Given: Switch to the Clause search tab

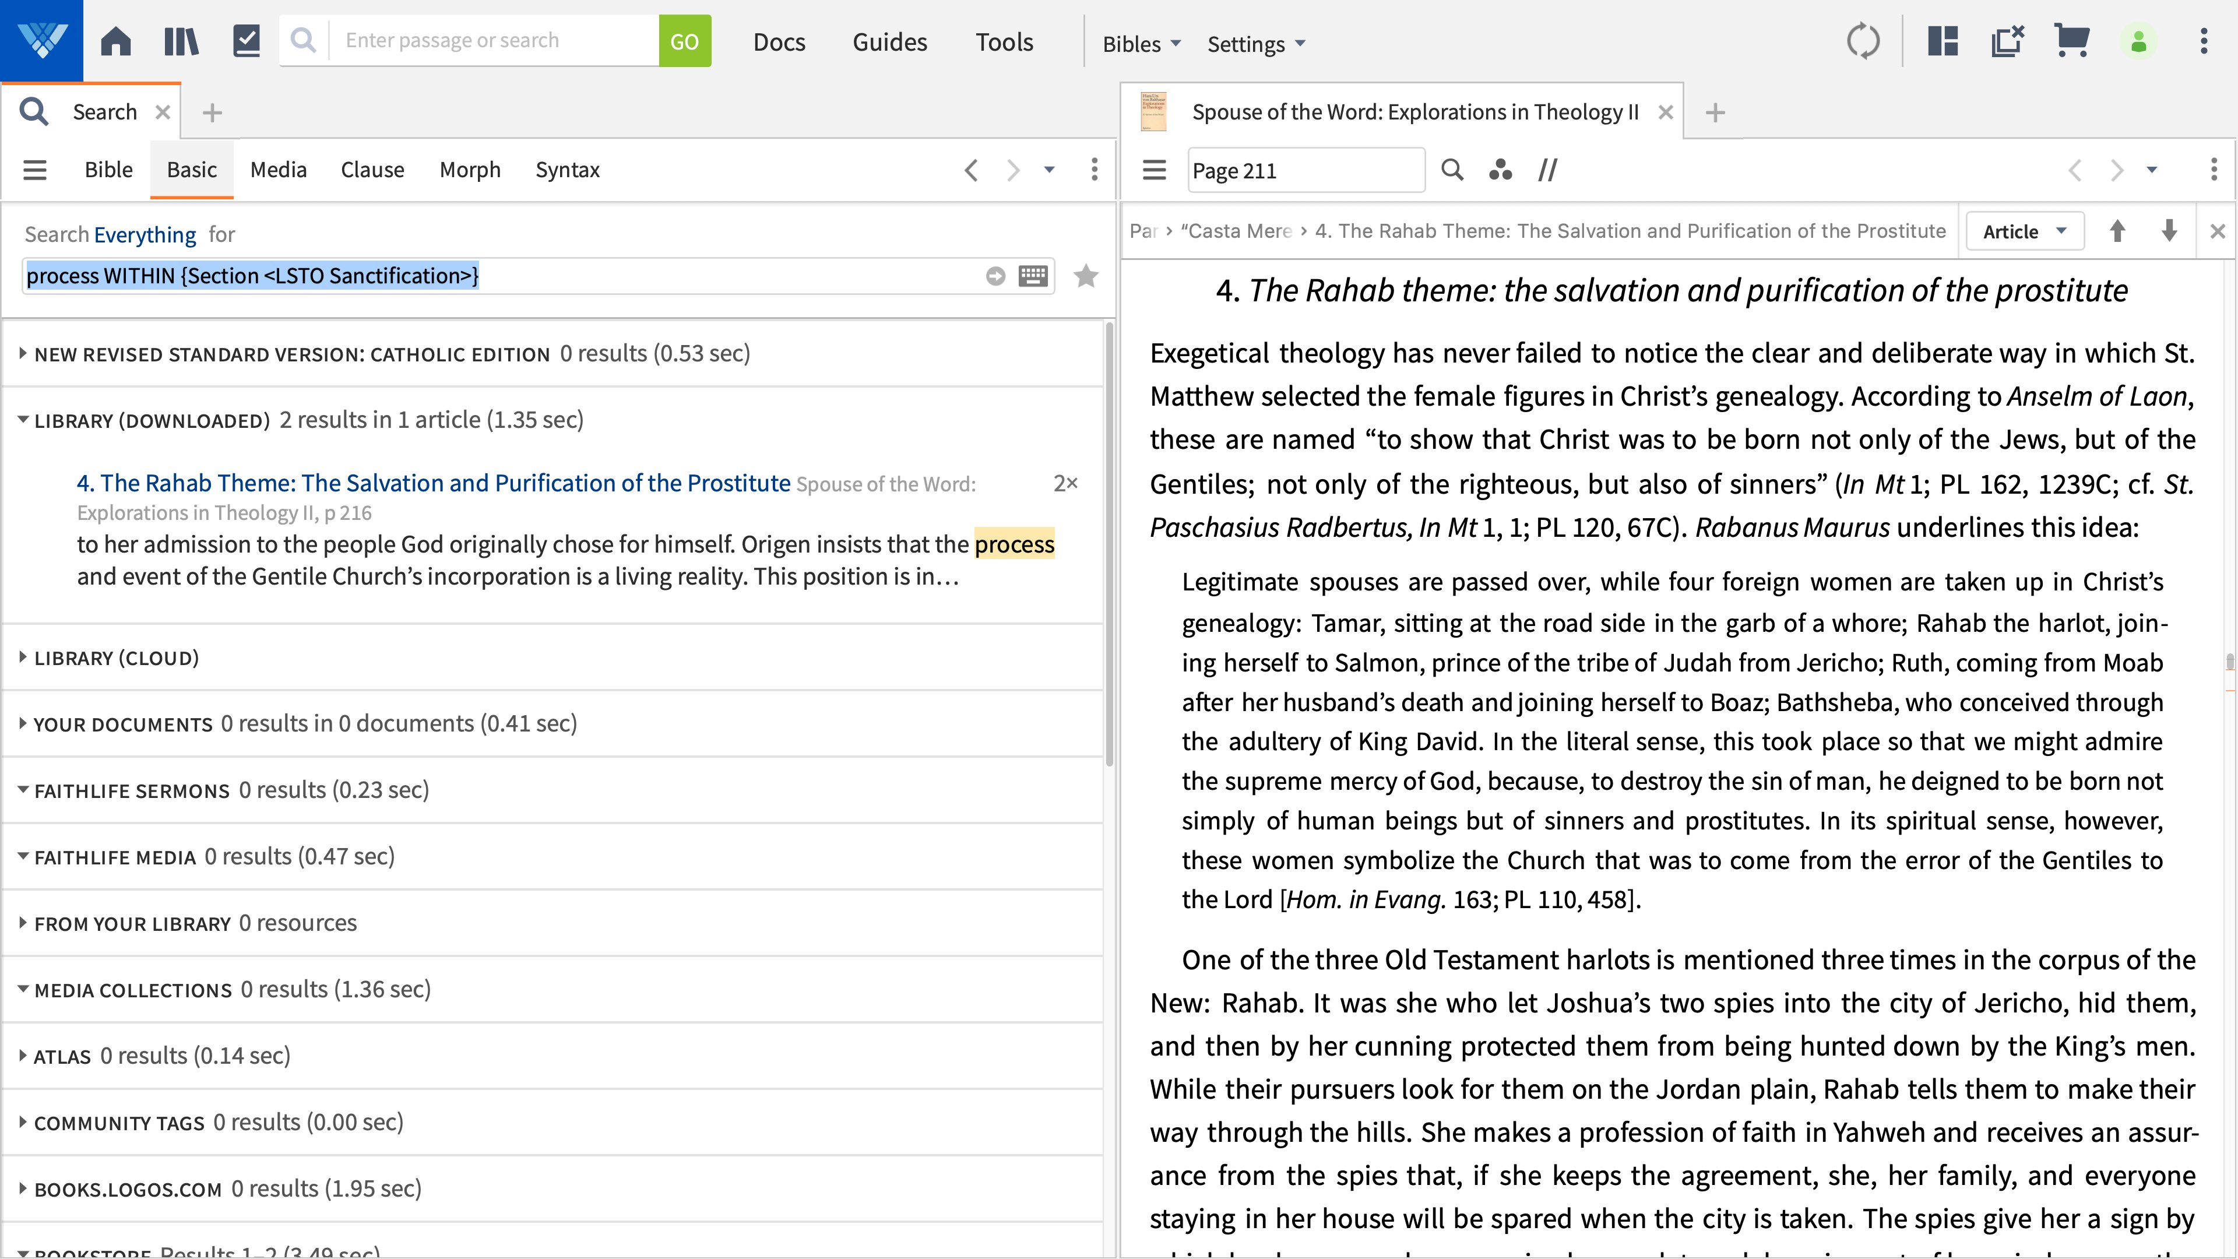Looking at the screenshot, I should (372, 170).
